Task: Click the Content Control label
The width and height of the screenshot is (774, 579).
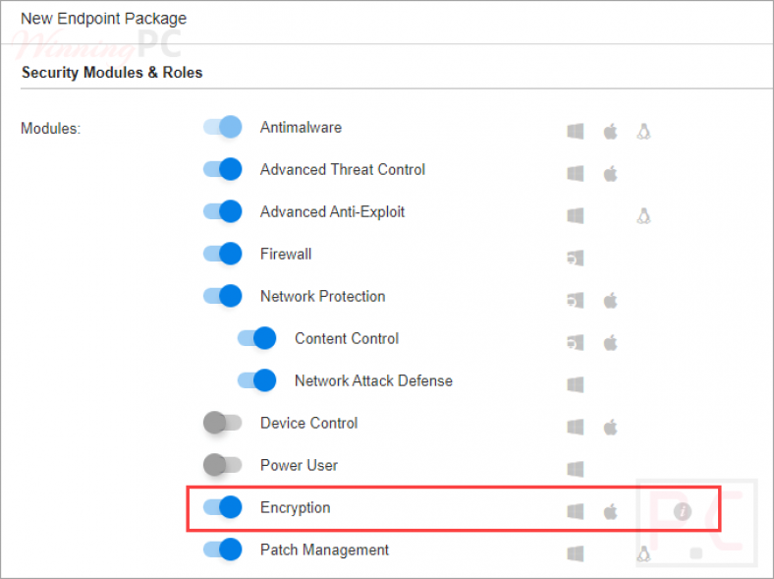Action: (x=347, y=338)
